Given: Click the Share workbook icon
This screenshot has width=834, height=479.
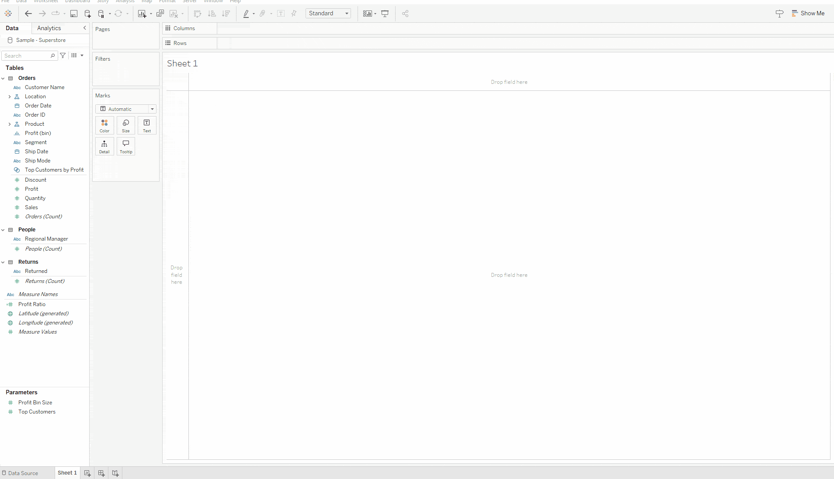Looking at the screenshot, I should [x=405, y=14].
